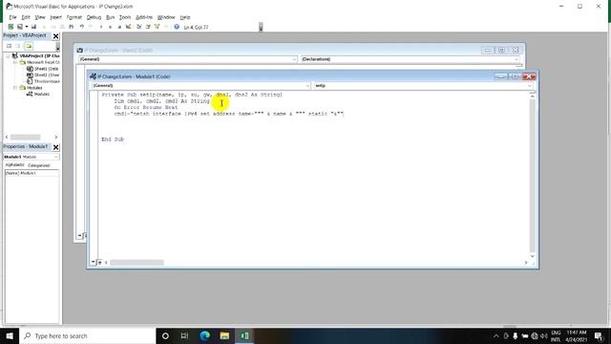Click the View Code icon in Project panel
The image size is (611, 344).
(9, 46)
